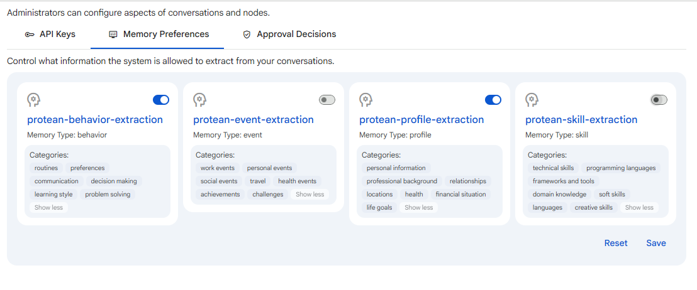Open the Approval Decisions tab
The width and height of the screenshot is (697, 290).
(x=289, y=34)
